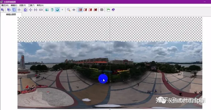211x110 pixels.
Task: Click the monument on panorama's left edge
Action: pyautogui.click(x=22, y=62)
